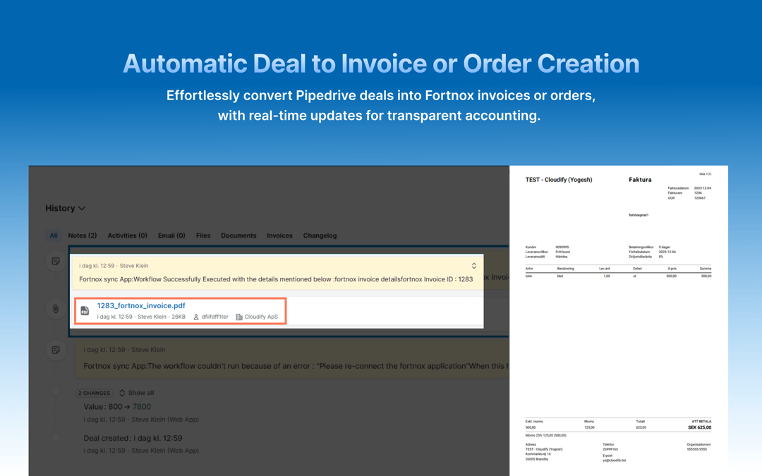
Task: Collapse the Fortnox sync success note via its chevron
Action: (474, 266)
